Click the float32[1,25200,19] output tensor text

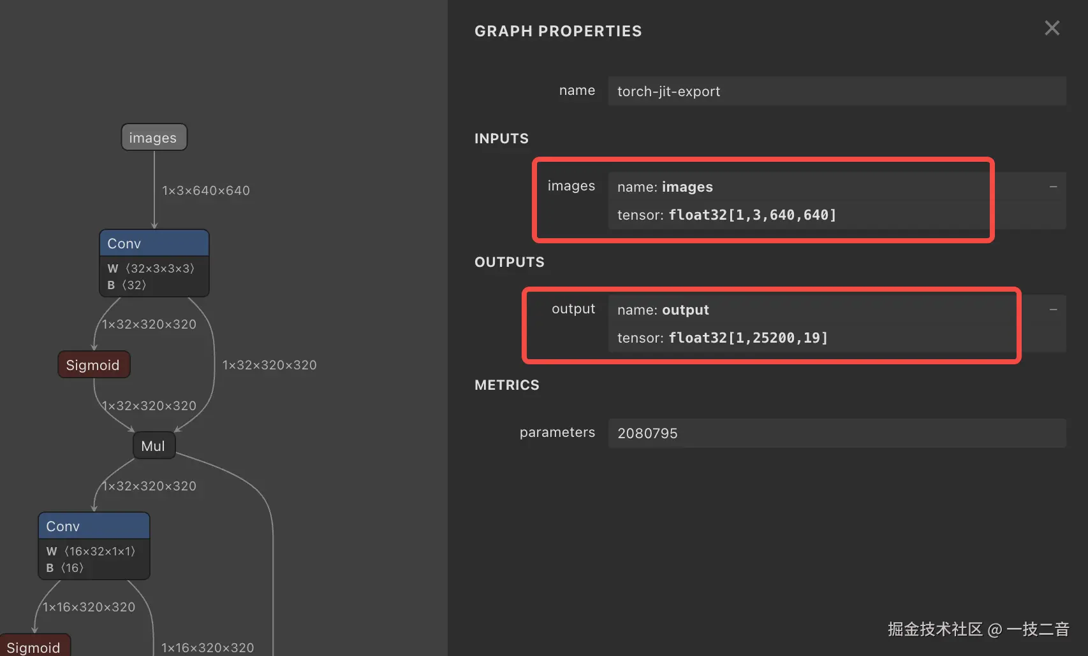click(x=747, y=338)
